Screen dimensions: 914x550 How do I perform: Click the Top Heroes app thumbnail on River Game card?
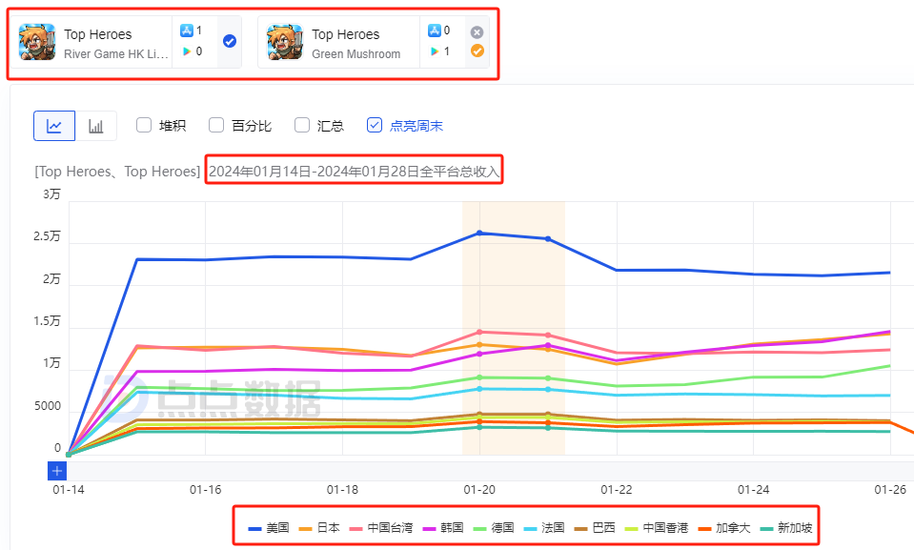[x=37, y=41]
